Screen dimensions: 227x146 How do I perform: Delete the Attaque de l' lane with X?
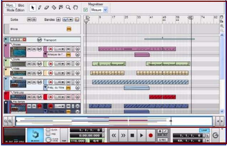[x=78, y=55]
